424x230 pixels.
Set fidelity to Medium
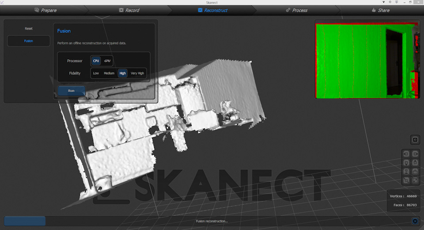(x=109, y=73)
